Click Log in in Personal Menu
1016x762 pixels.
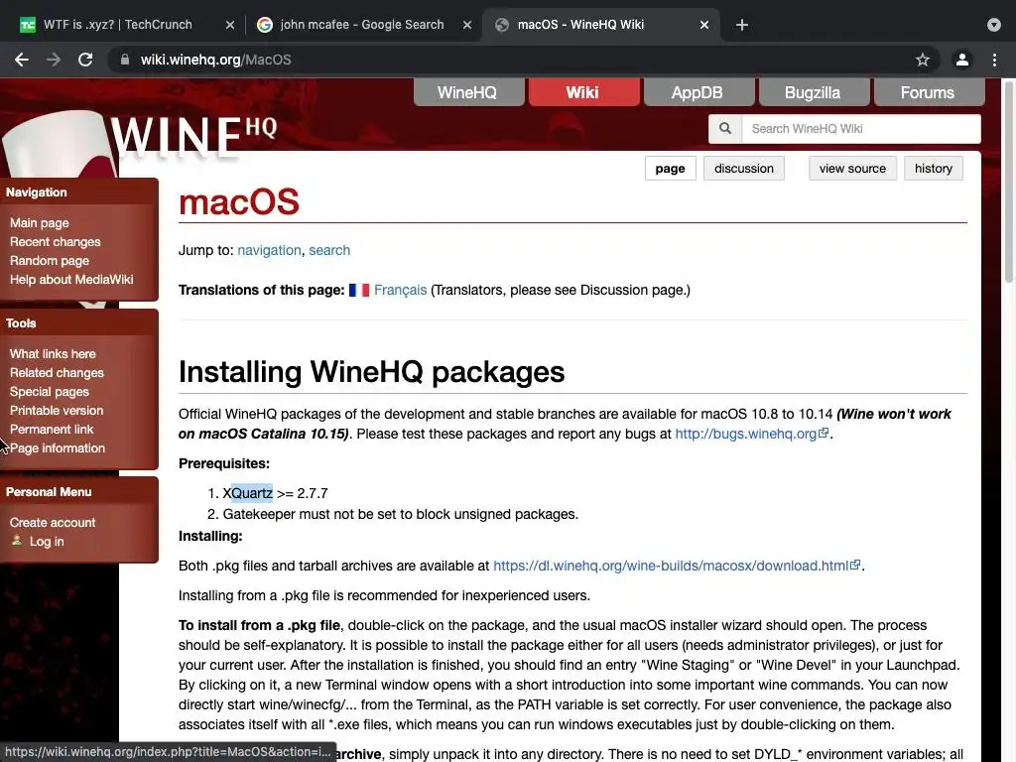pos(47,541)
